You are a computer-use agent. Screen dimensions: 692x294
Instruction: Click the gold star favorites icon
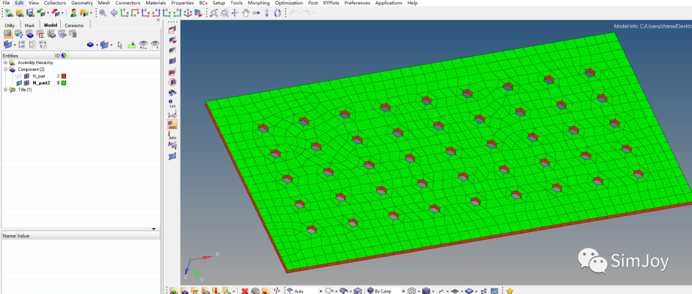(x=510, y=290)
